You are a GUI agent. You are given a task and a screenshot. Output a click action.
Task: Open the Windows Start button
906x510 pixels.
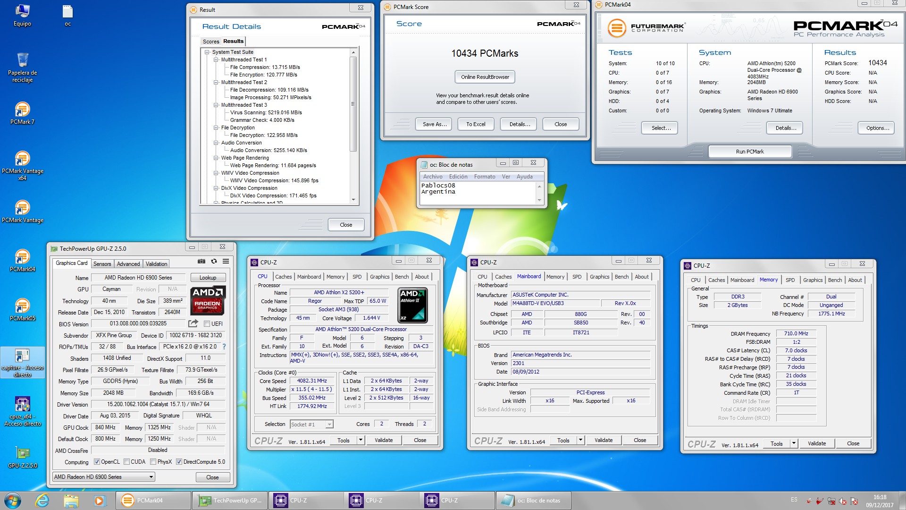click(13, 501)
